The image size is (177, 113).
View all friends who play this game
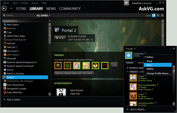pos(74,73)
